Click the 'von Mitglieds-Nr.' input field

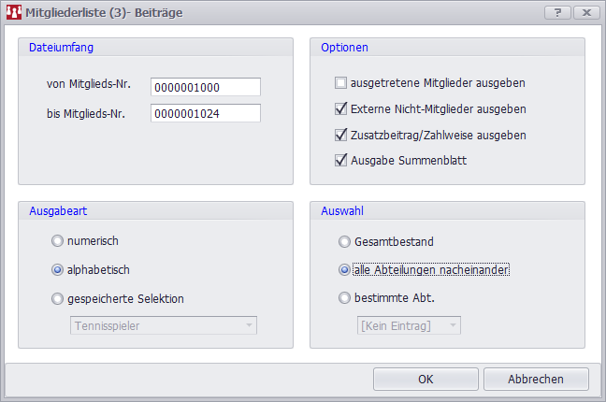(205, 87)
